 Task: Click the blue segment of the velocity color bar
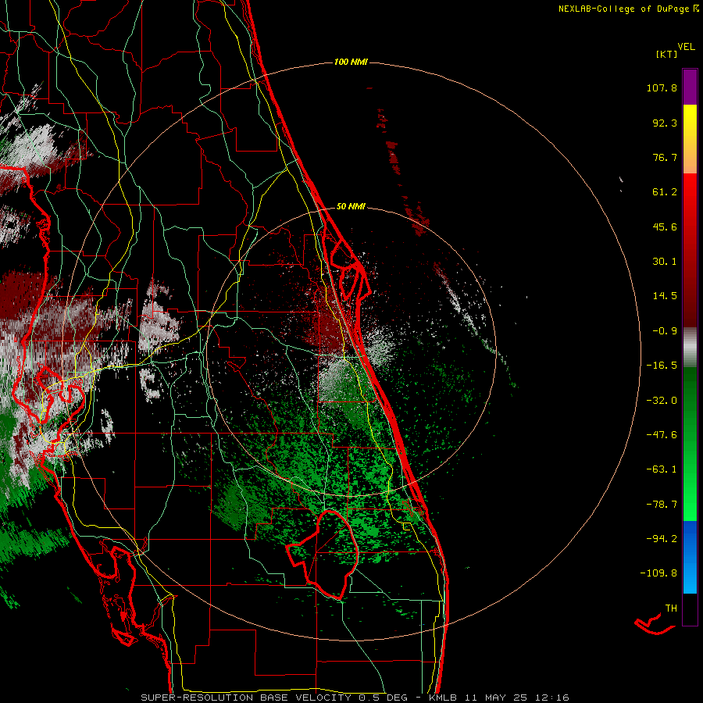[x=690, y=557]
